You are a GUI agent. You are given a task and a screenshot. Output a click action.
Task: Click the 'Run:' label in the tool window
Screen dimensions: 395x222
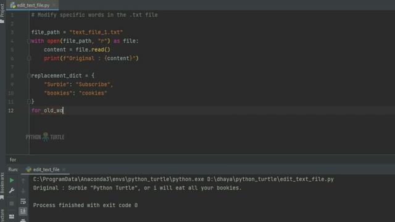[13, 170]
